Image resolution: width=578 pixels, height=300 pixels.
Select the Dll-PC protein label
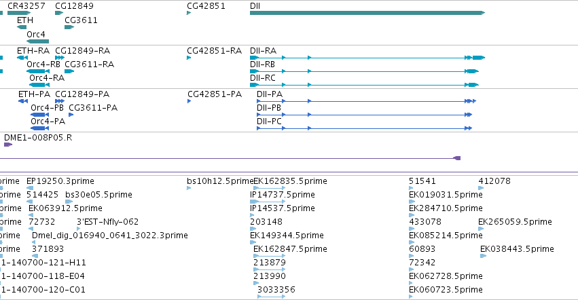(269, 121)
